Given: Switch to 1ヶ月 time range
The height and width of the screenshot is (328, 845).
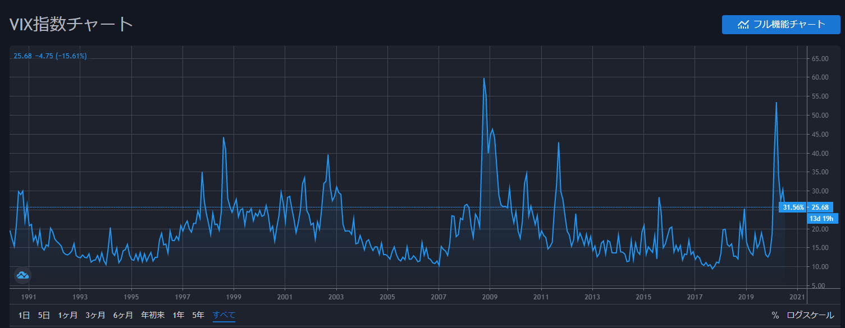Looking at the screenshot, I should (68, 315).
